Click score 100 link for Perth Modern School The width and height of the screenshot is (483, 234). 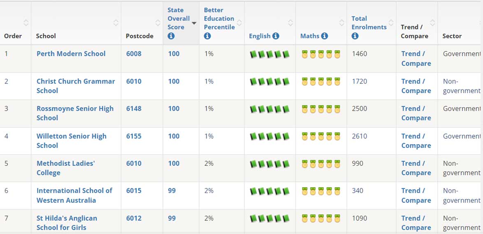point(174,54)
